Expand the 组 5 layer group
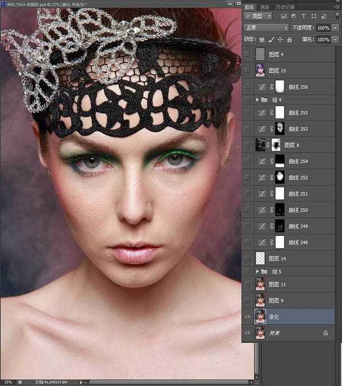Screen dimensions: 342x386 (258, 271)
